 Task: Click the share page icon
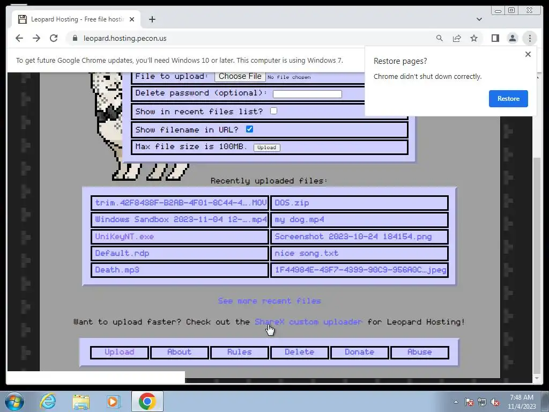point(457,38)
